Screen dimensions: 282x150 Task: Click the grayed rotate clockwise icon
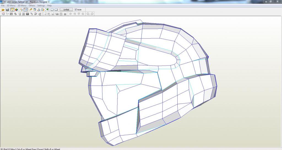(x=92, y=14)
